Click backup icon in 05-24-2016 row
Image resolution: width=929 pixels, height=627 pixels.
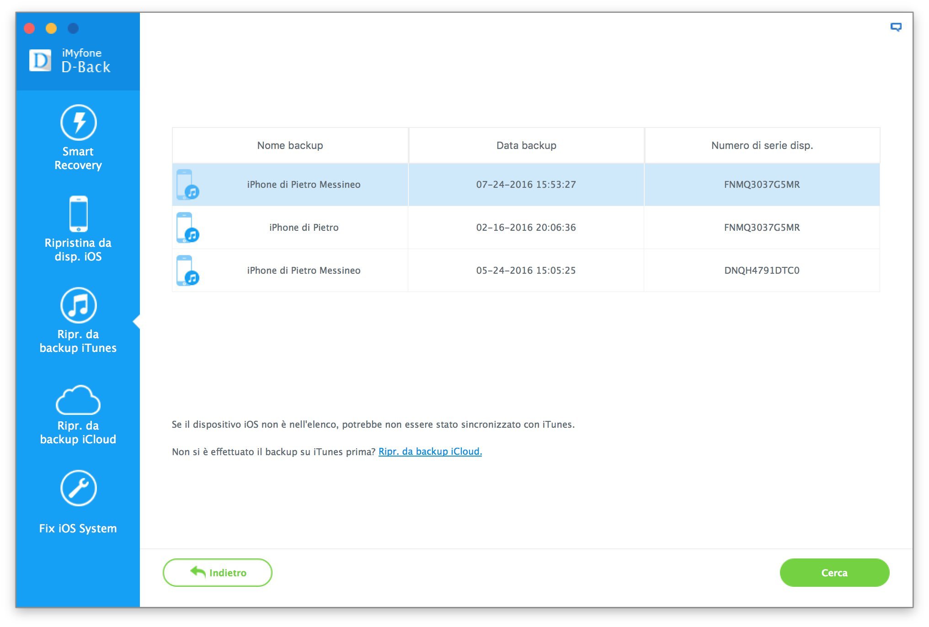click(x=187, y=271)
